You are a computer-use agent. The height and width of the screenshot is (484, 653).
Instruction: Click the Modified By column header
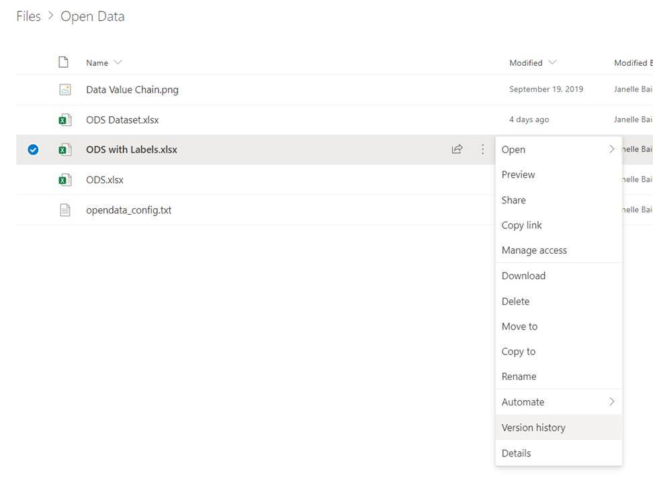click(x=633, y=63)
